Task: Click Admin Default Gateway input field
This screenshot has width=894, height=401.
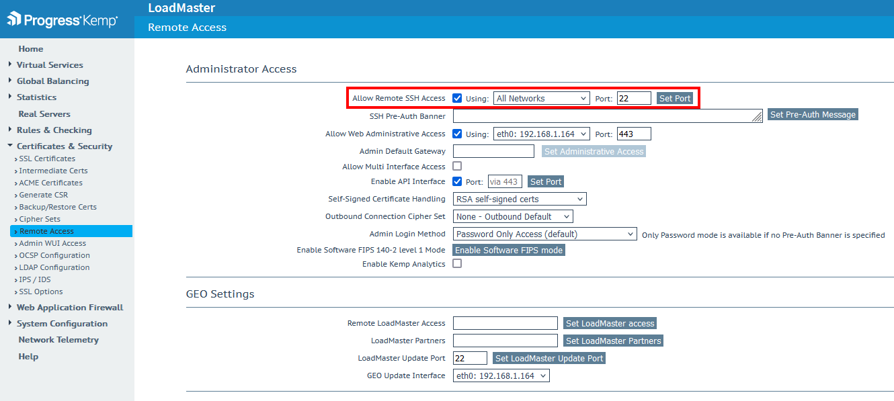Action: (493, 151)
